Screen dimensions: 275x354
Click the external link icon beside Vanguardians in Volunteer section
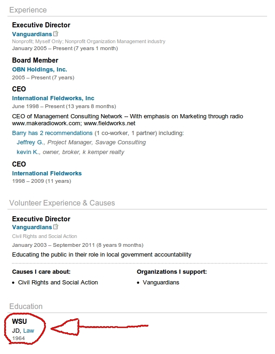tap(56, 227)
